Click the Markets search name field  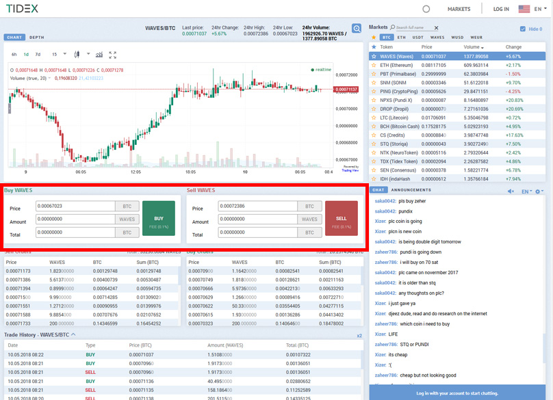tap(413, 27)
